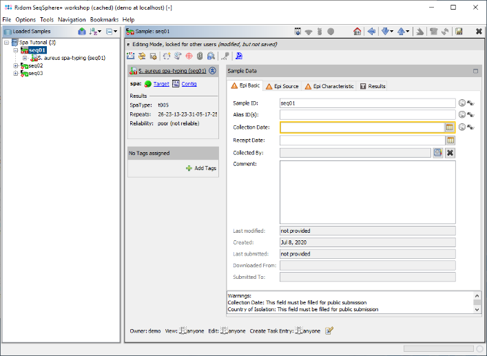Switch to the Results tab
The height and width of the screenshot is (356, 487).
tap(373, 86)
